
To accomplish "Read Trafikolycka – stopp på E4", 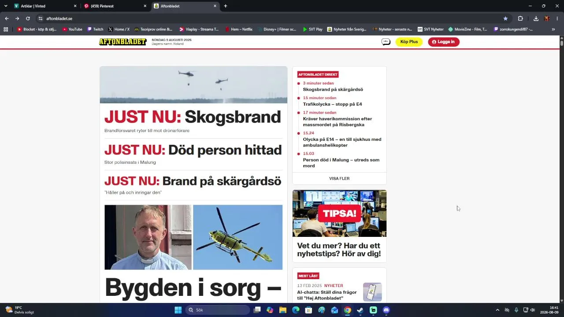I will pos(332,104).
